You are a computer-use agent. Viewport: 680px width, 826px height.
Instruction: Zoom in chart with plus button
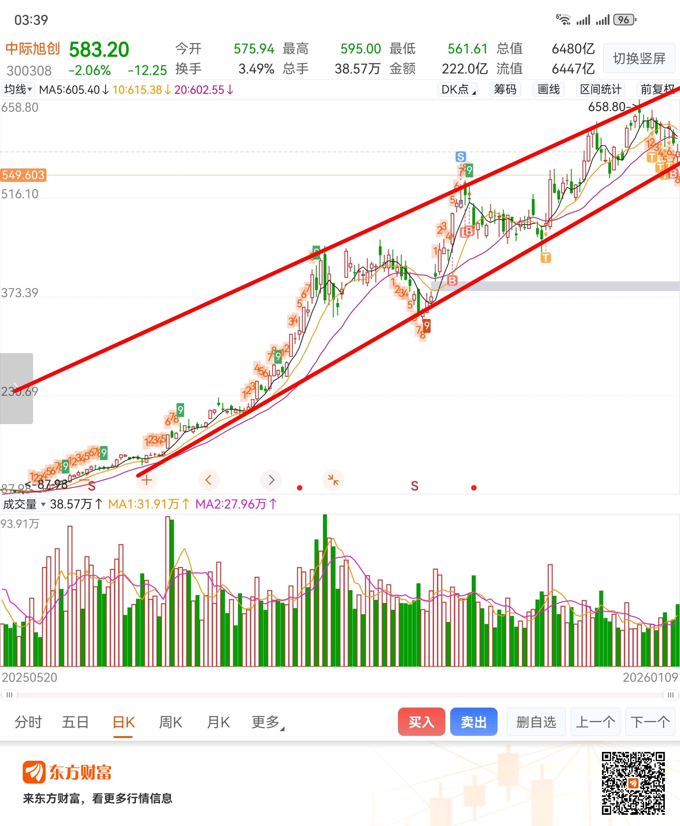pyautogui.click(x=147, y=480)
